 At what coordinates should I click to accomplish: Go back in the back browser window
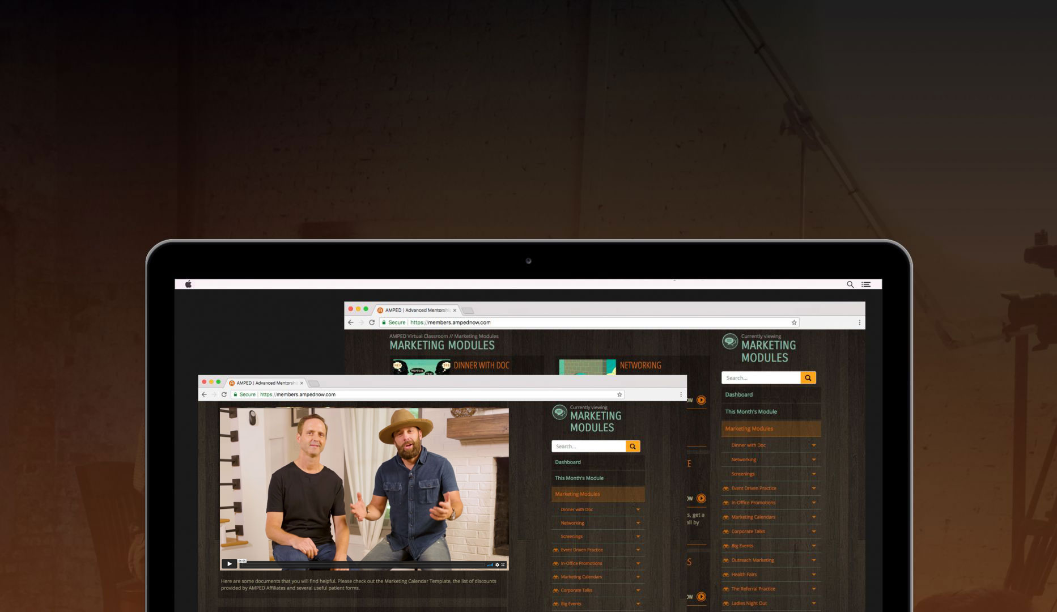pos(350,322)
